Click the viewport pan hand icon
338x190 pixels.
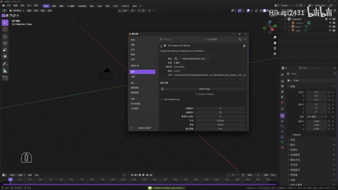275,43
